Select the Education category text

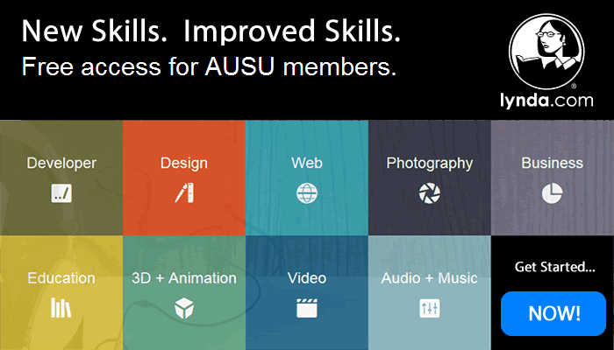(x=61, y=278)
